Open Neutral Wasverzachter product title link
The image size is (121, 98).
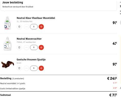[x=29, y=39]
